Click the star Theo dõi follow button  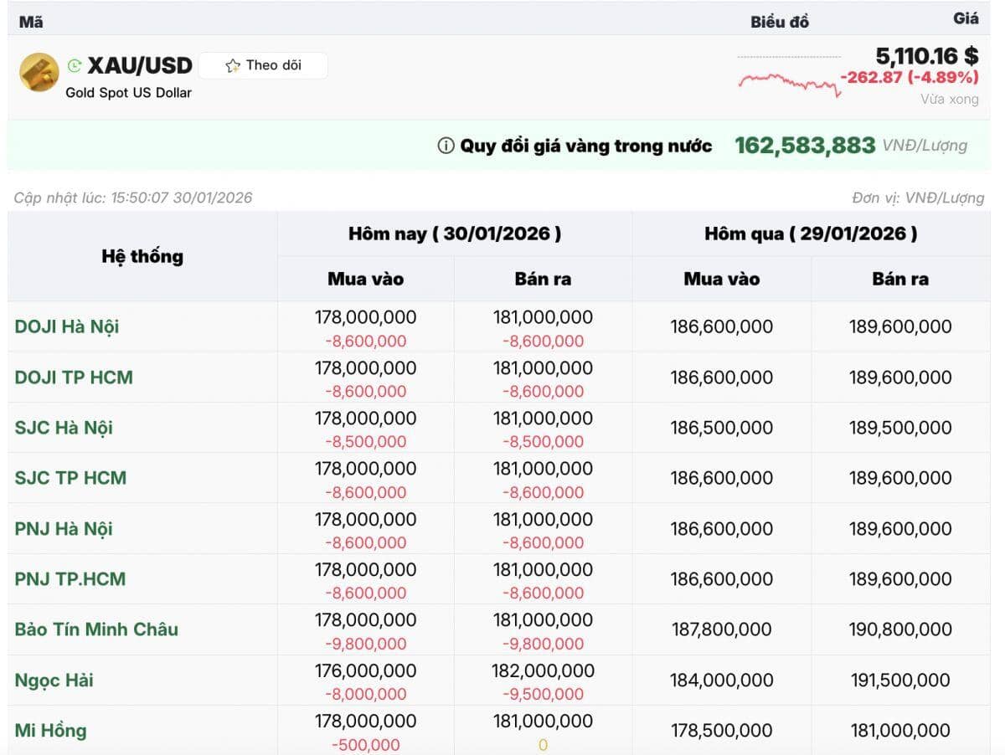(263, 65)
